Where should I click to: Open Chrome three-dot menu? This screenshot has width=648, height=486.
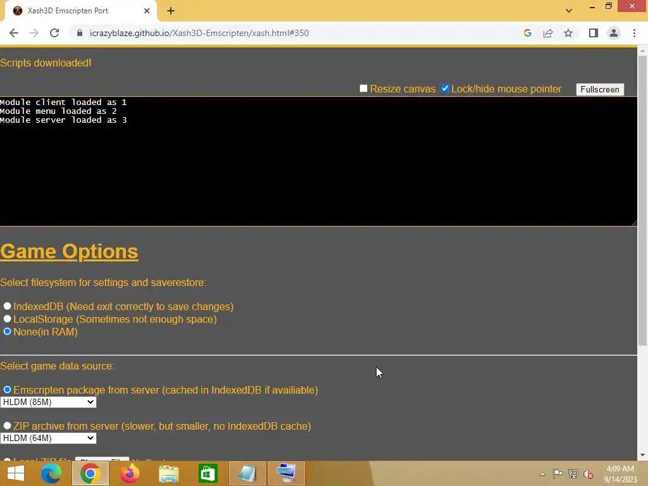click(634, 33)
